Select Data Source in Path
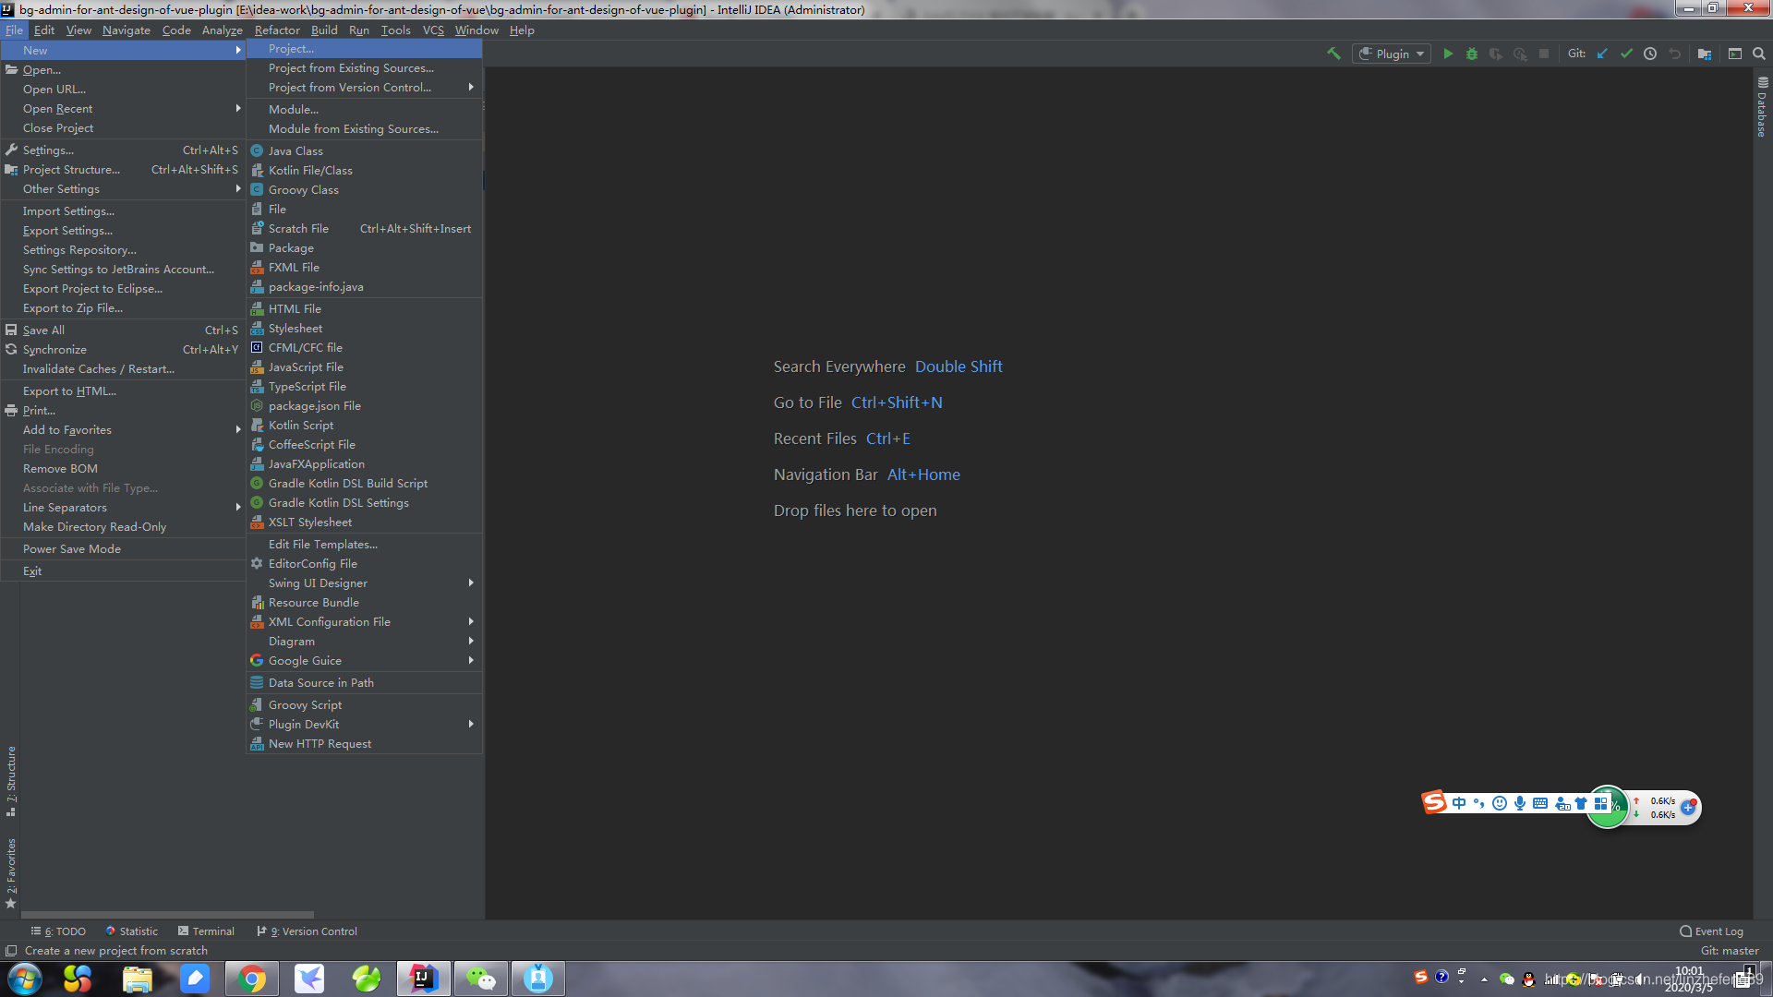The height and width of the screenshot is (997, 1773). pos(365,683)
